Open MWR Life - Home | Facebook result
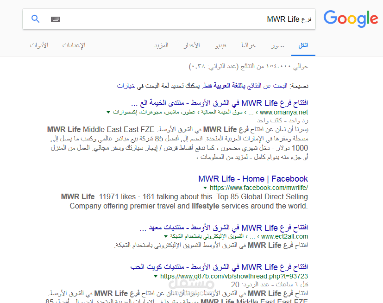Screen dimensions: 383x303 (253, 179)
